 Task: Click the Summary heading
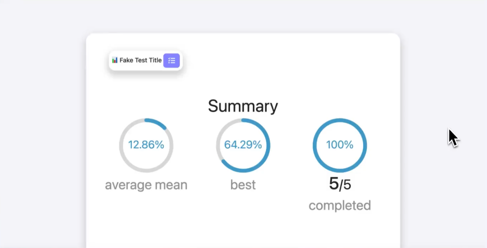tap(243, 106)
